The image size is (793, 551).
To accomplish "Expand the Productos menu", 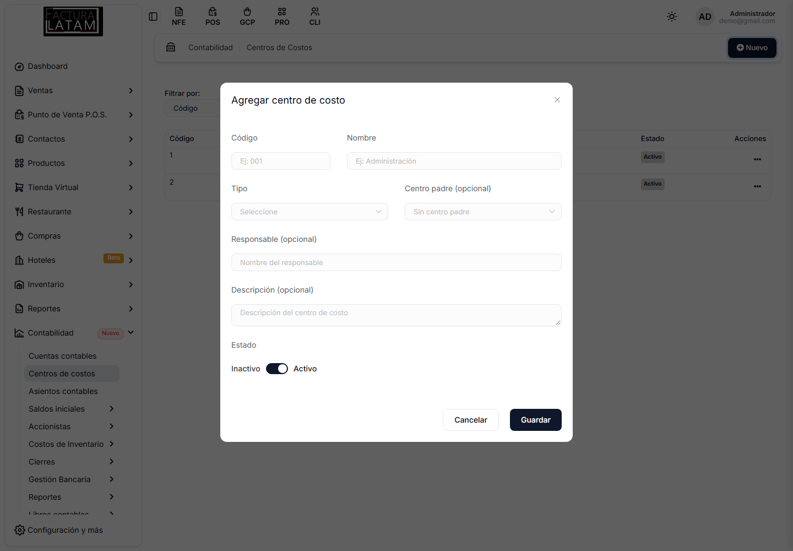I will 131,163.
